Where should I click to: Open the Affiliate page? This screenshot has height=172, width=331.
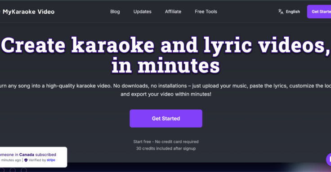173,12
